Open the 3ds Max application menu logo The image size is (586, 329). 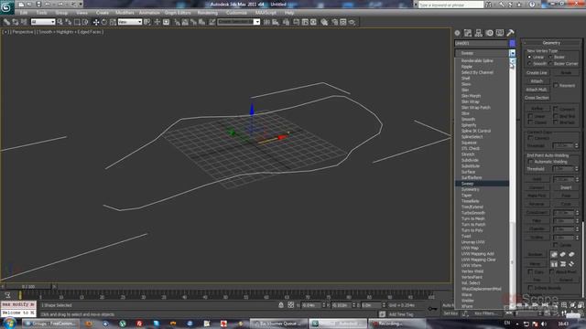click(6, 6)
